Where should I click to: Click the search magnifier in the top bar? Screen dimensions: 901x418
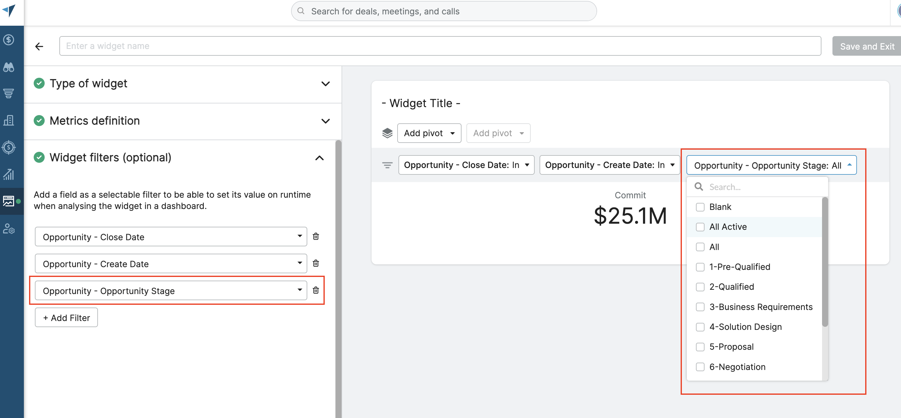(301, 11)
